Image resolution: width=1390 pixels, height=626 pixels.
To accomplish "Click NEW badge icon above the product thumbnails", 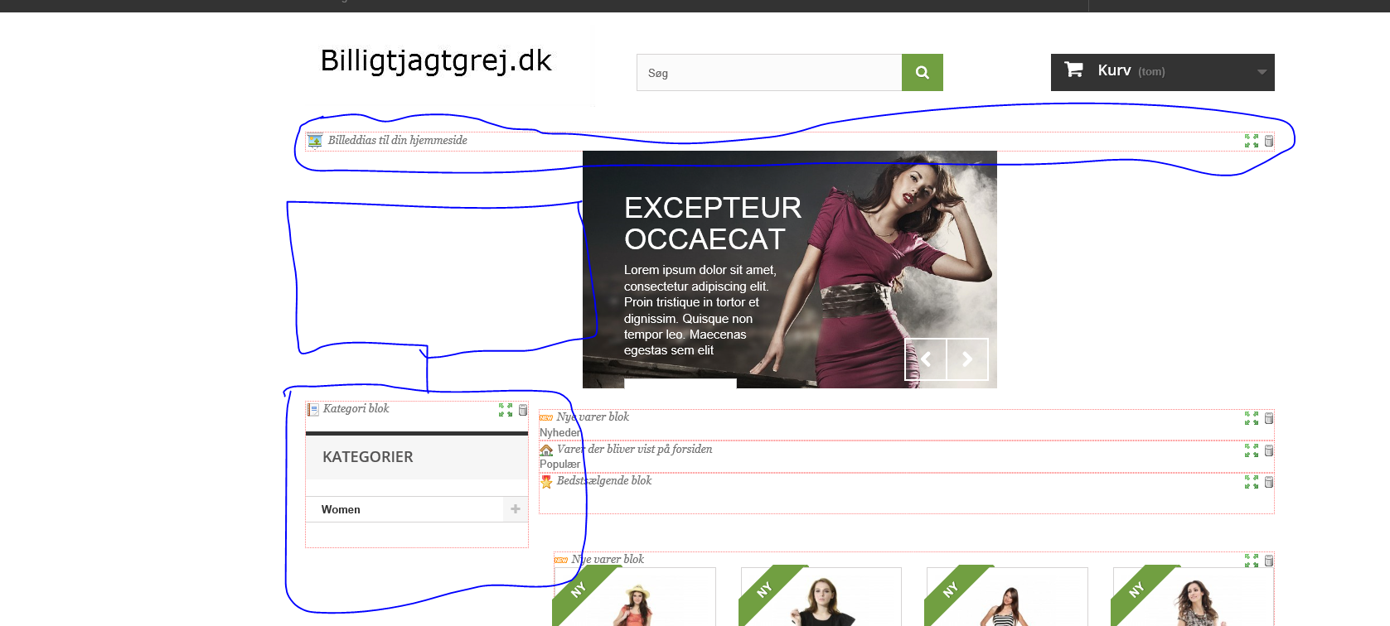I will (x=561, y=560).
